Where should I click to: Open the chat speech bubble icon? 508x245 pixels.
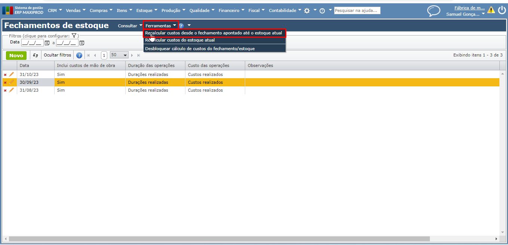[434, 11]
